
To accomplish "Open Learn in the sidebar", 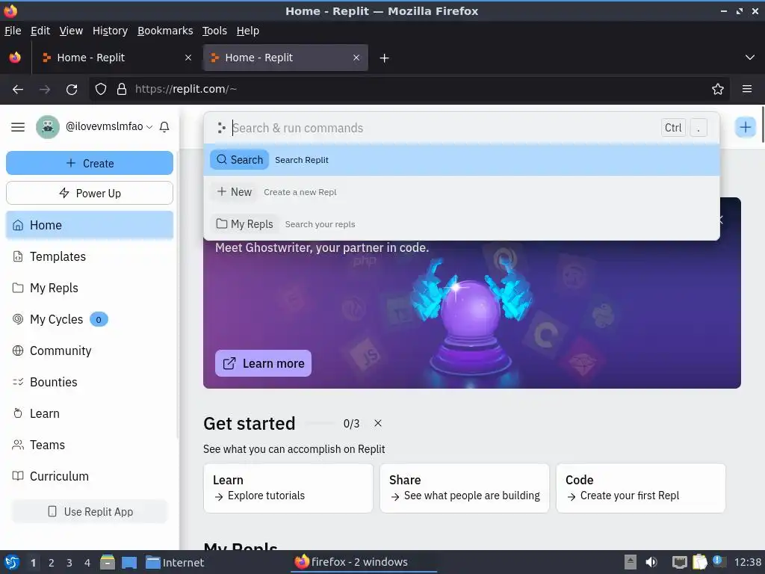I will pyautogui.click(x=90, y=413).
